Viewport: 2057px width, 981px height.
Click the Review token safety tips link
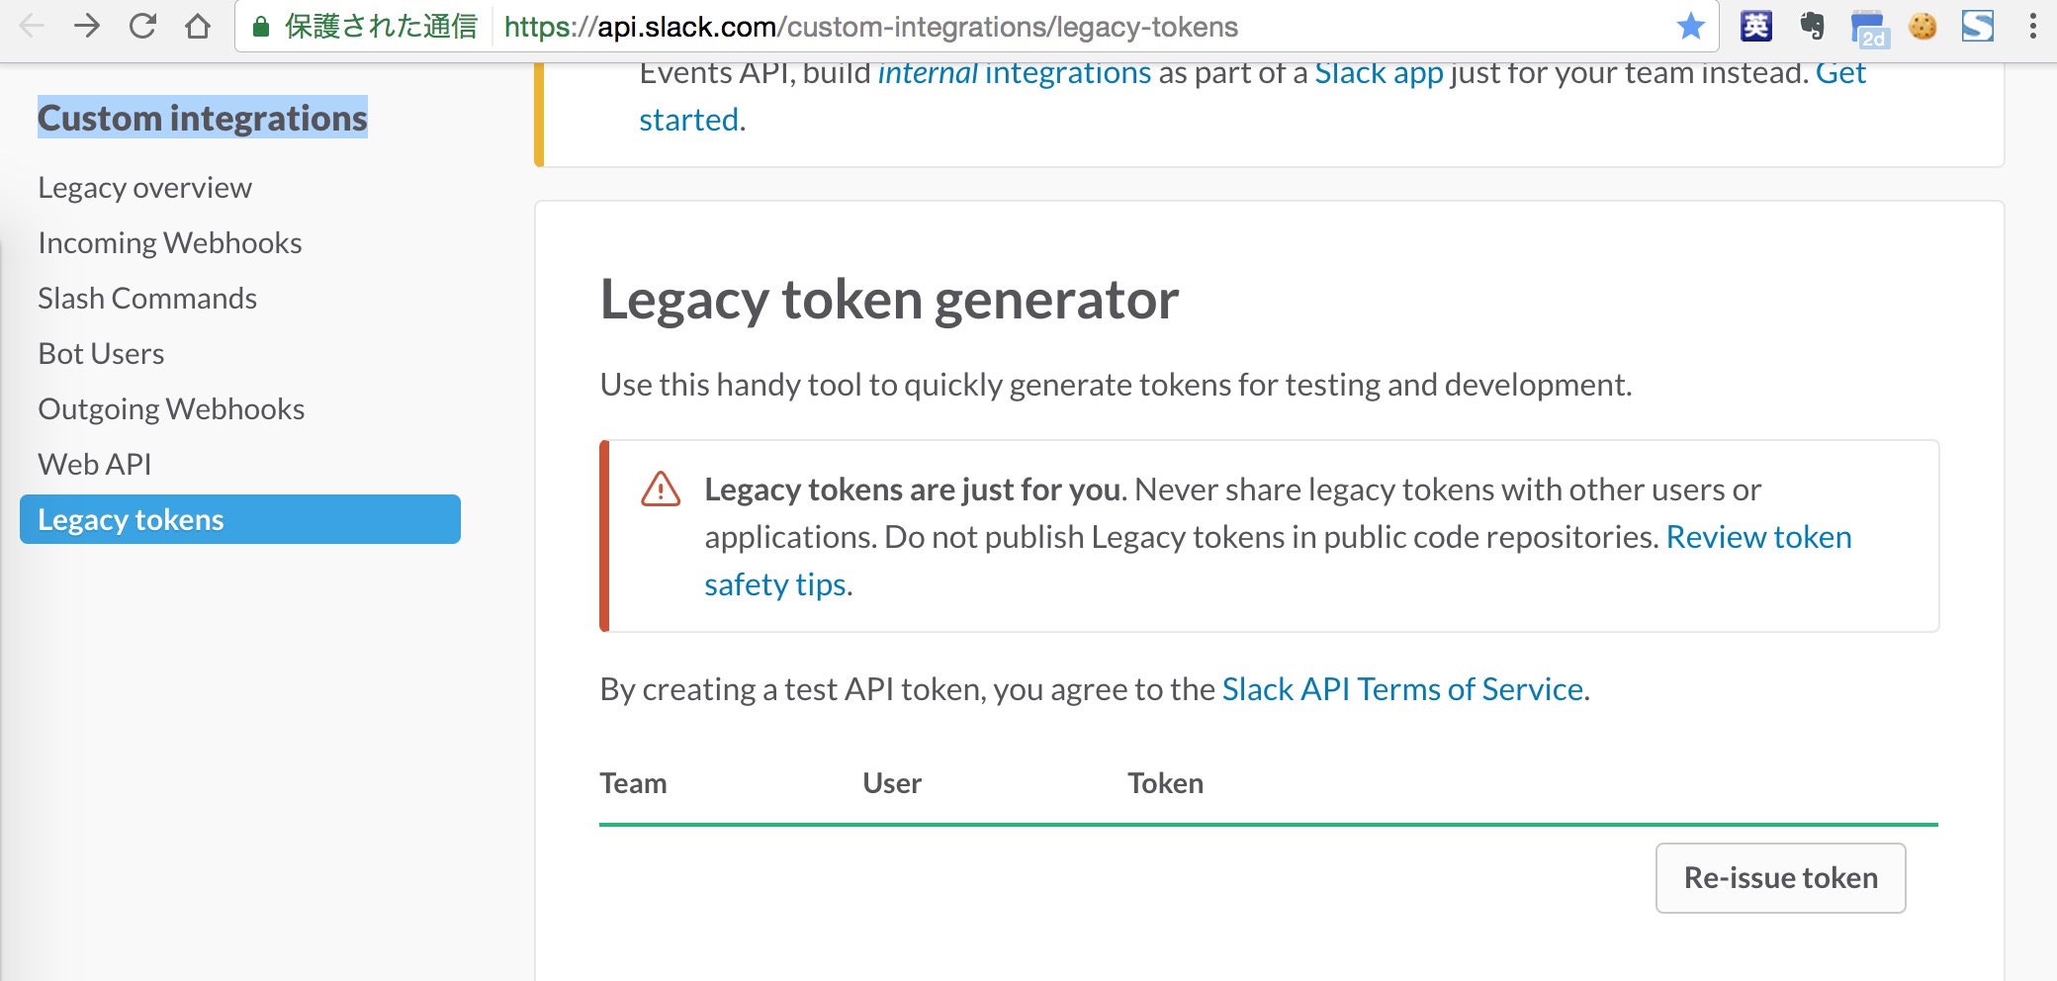click(x=1759, y=536)
